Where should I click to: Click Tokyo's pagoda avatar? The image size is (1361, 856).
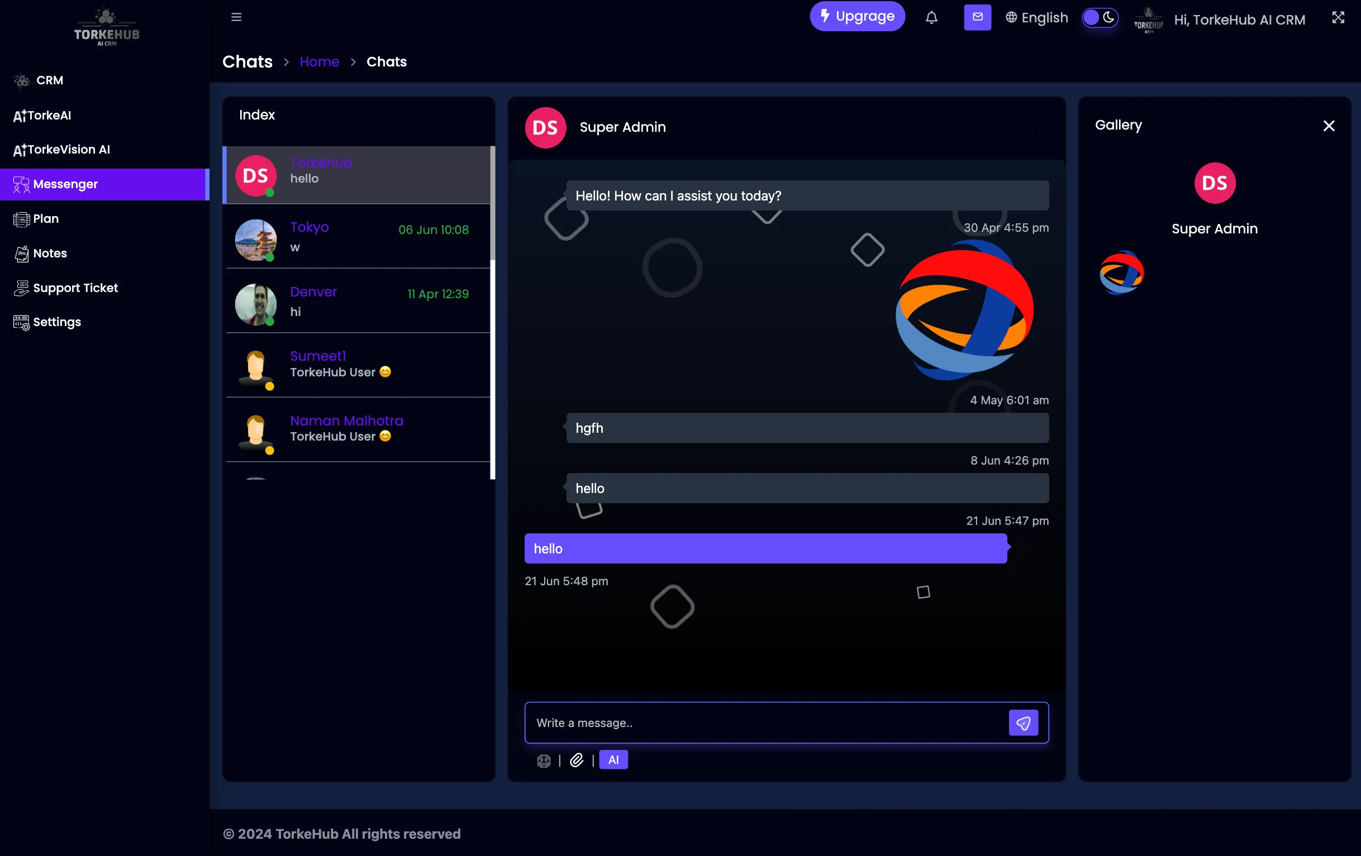click(255, 240)
